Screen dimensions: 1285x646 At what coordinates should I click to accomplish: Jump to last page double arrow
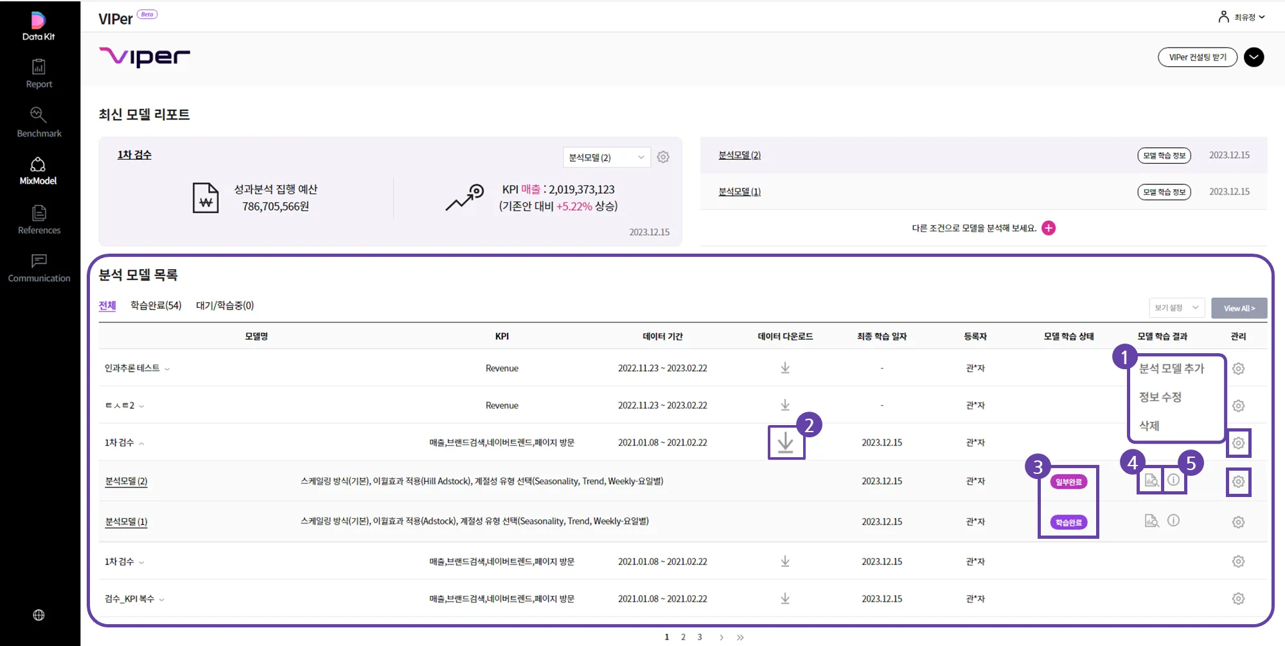pos(740,638)
